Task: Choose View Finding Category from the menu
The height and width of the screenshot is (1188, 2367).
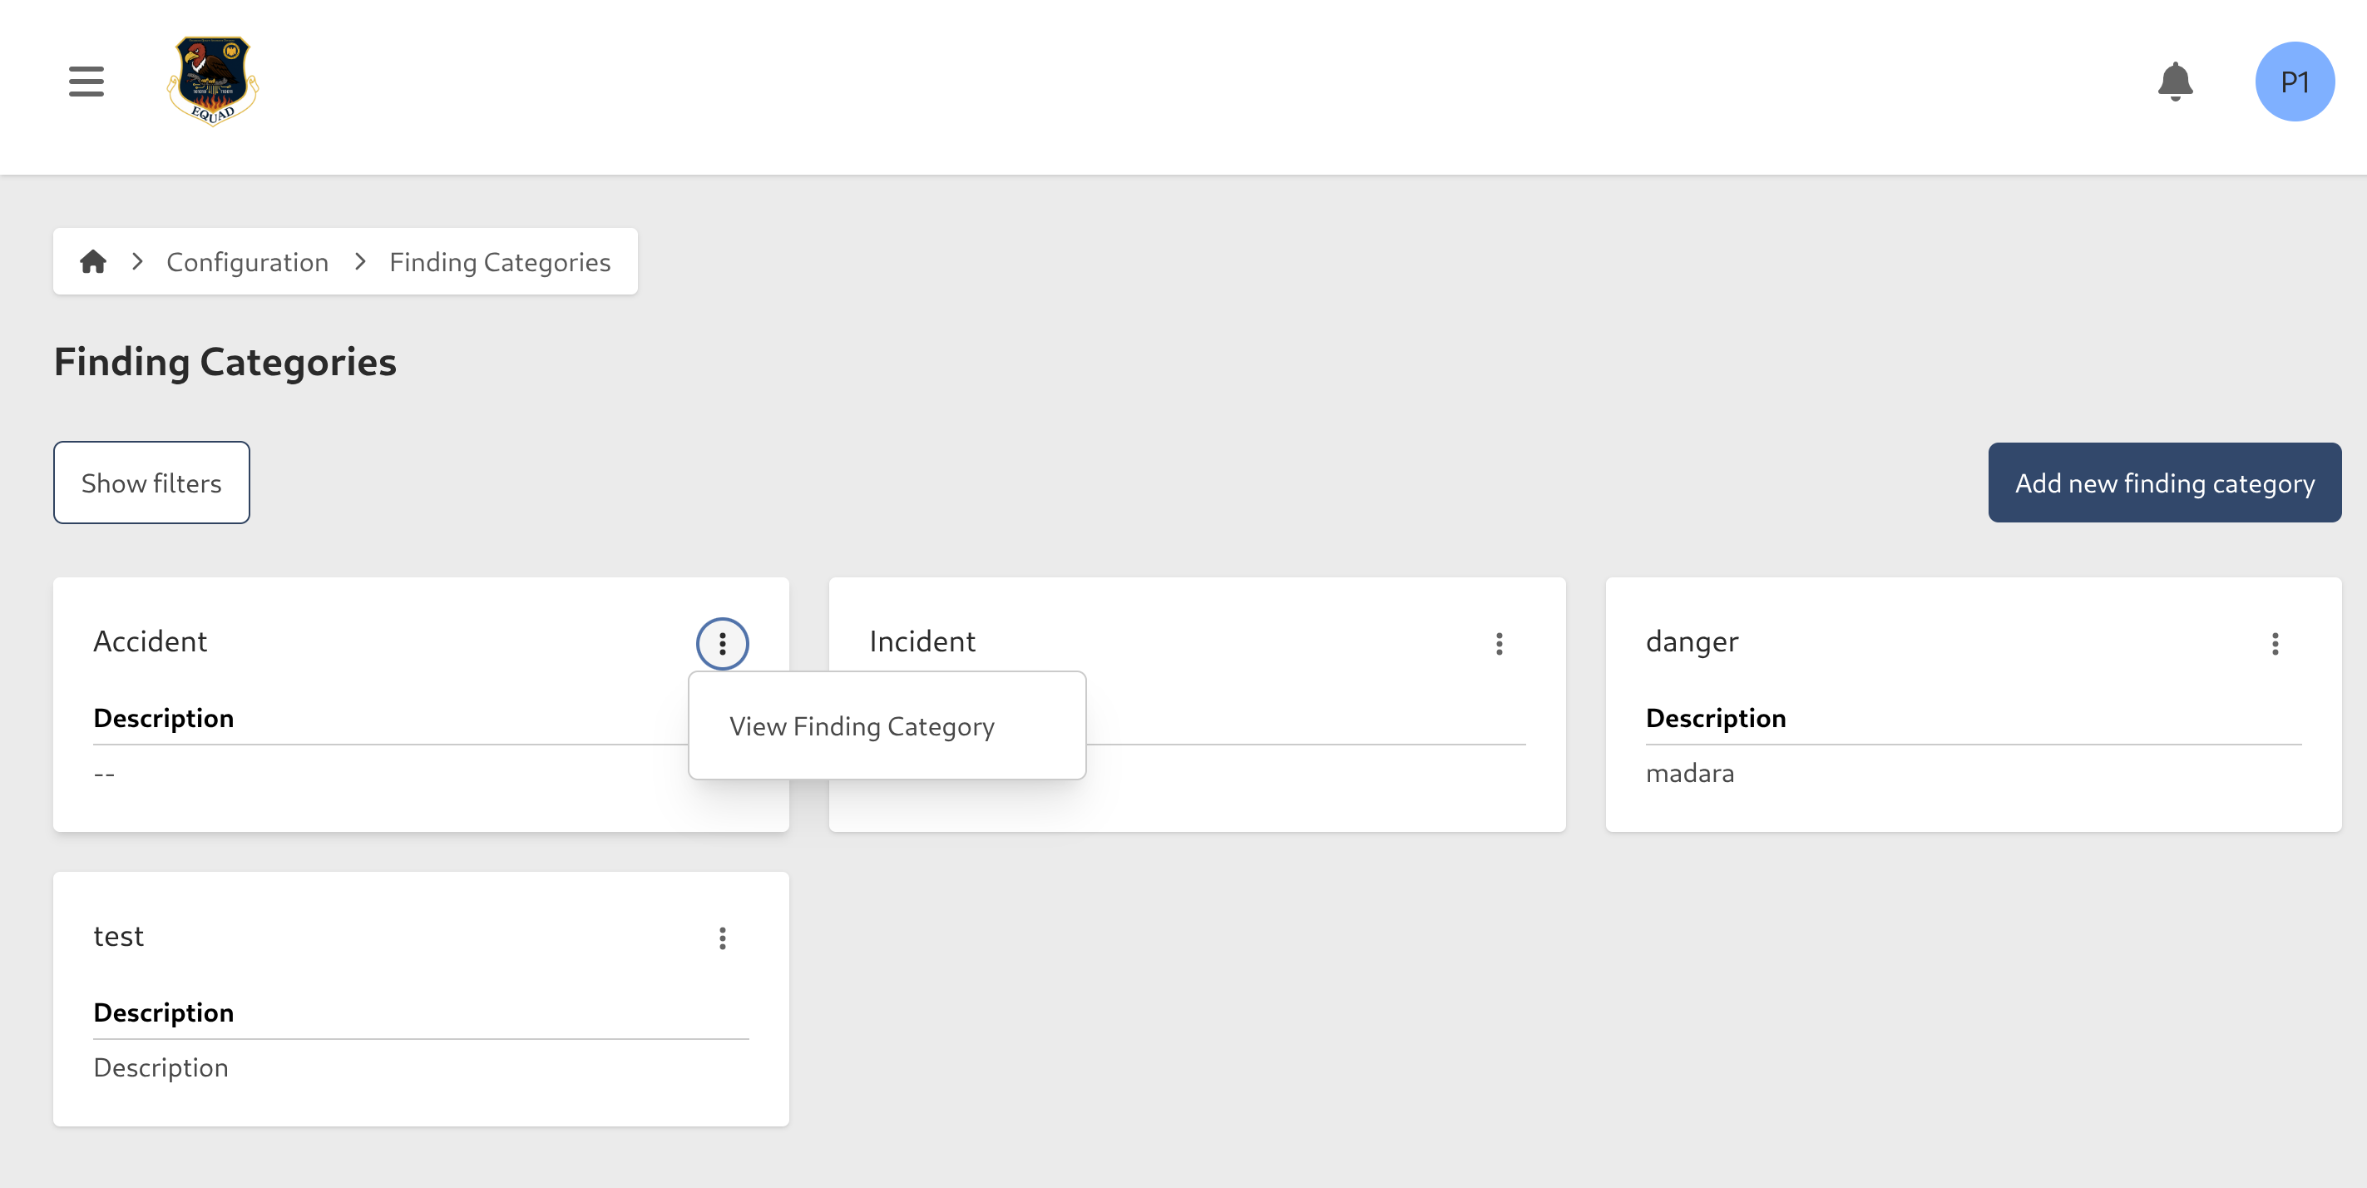Action: pos(862,725)
